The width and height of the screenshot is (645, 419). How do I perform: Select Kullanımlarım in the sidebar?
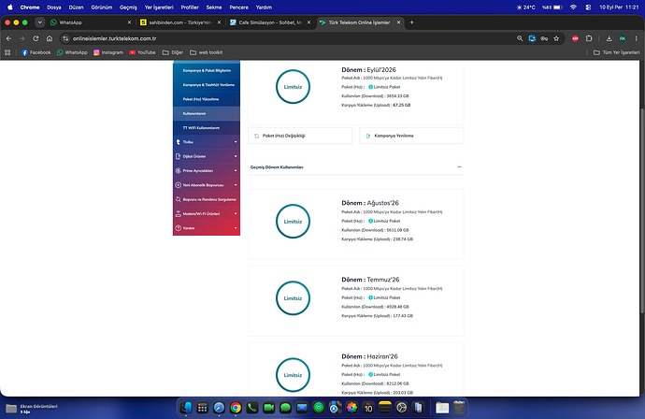(207, 113)
